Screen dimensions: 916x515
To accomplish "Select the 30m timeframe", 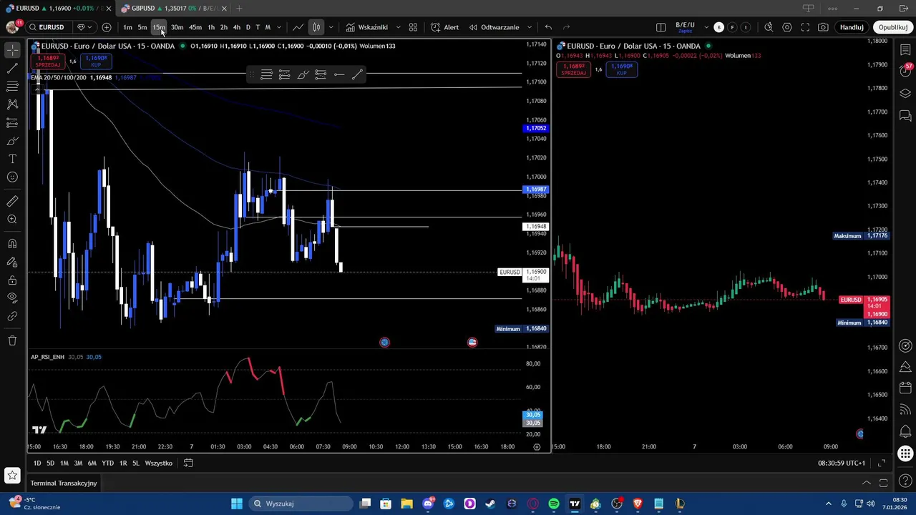I will pos(177,27).
